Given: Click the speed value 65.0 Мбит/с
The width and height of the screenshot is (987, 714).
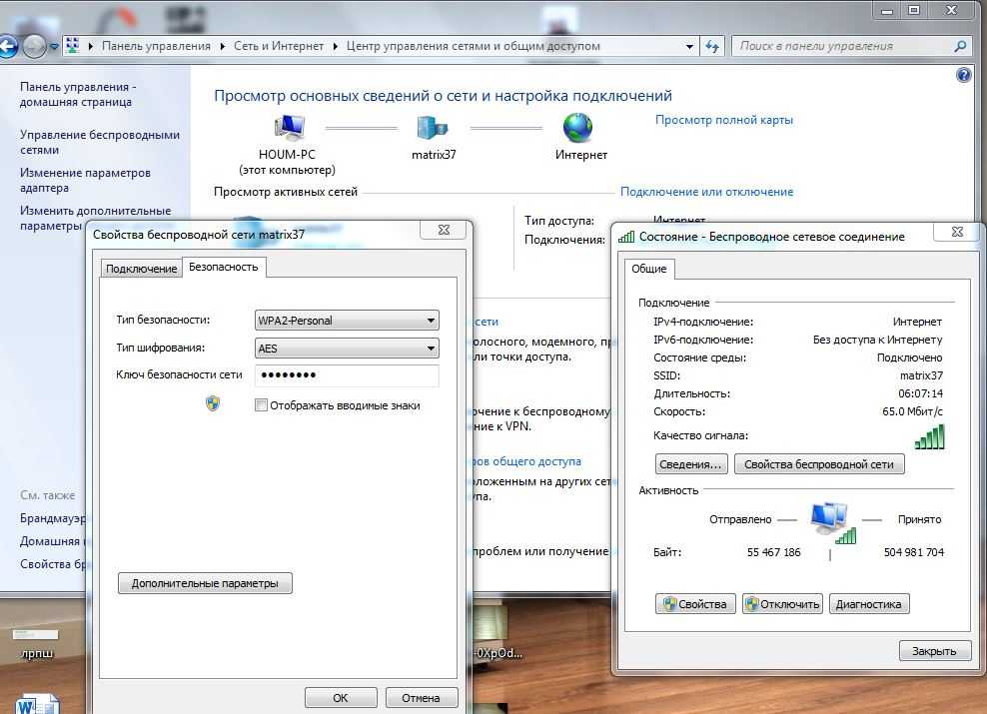Looking at the screenshot, I should click(x=912, y=411).
